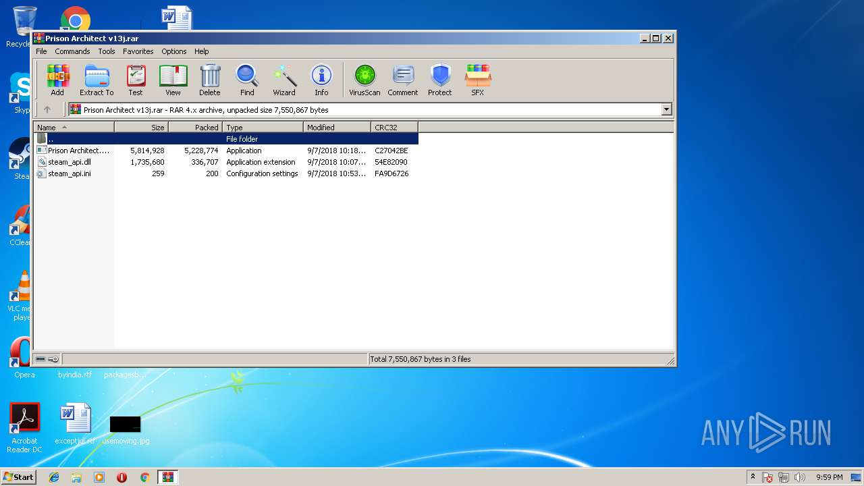Click the clock showing 9:59 PM
The width and height of the screenshot is (864, 486).
pyautogui.click(x=830, y=477)
